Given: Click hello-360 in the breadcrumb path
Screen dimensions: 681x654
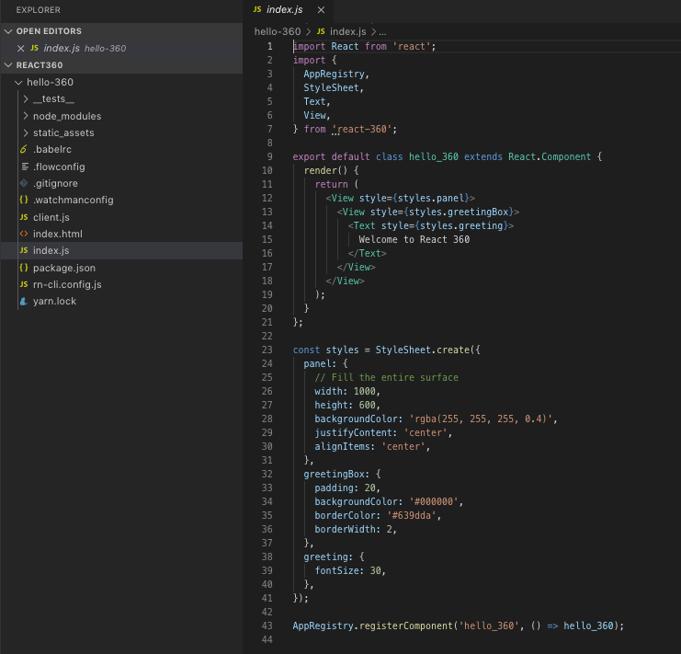Looking at the screenshot, I should 278,31.
